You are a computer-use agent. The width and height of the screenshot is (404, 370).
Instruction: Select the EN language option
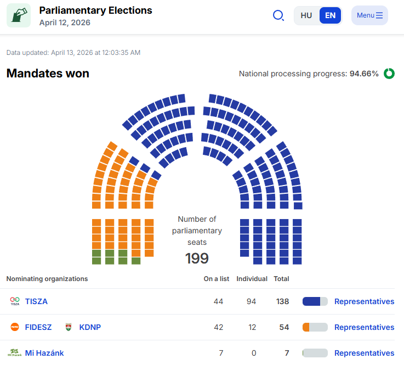tap(330, 15)
